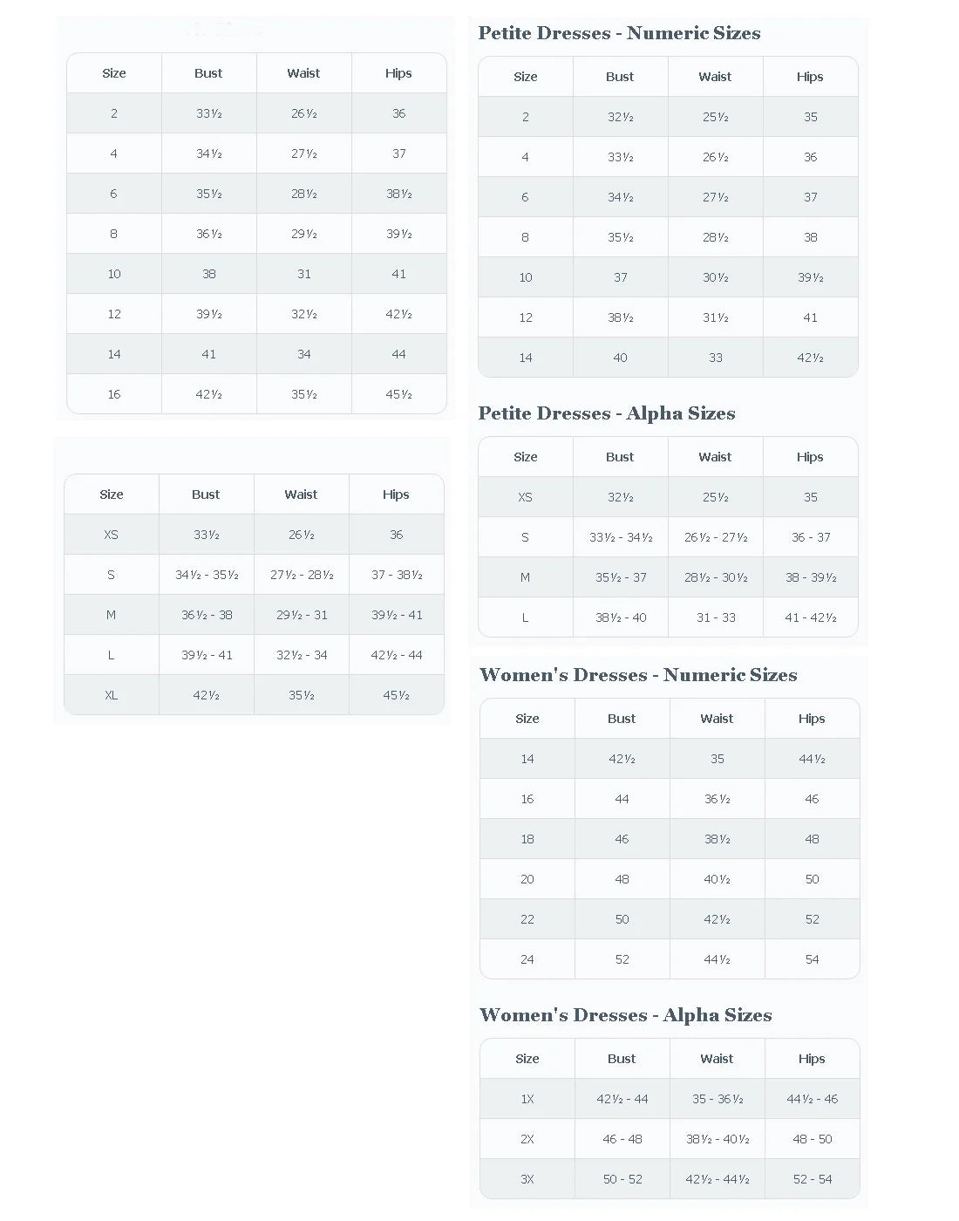
Task: Click the 3X size cell
Action: click(x=527, y=1179)
